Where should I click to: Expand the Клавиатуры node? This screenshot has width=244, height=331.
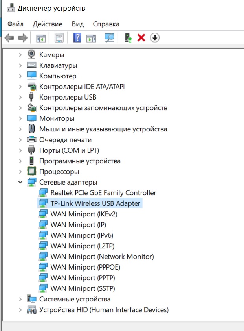(20, 65)
